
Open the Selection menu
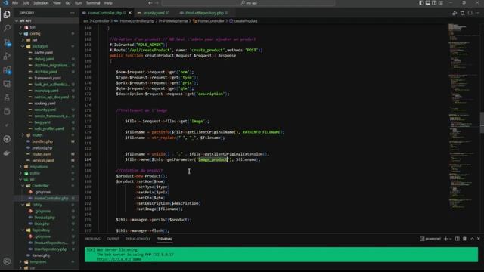click(41, 3)
